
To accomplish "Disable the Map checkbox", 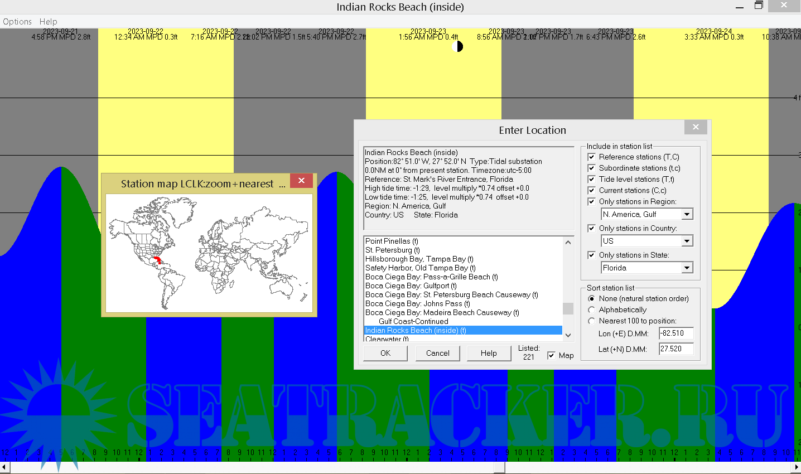I will pyautogui.click(x=551, y=356).
